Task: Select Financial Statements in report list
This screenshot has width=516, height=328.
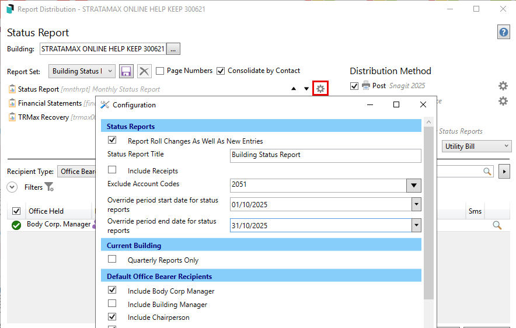Action: (x=50, y=103)
